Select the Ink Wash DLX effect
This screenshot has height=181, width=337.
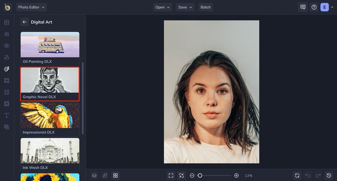pos(50,155)
